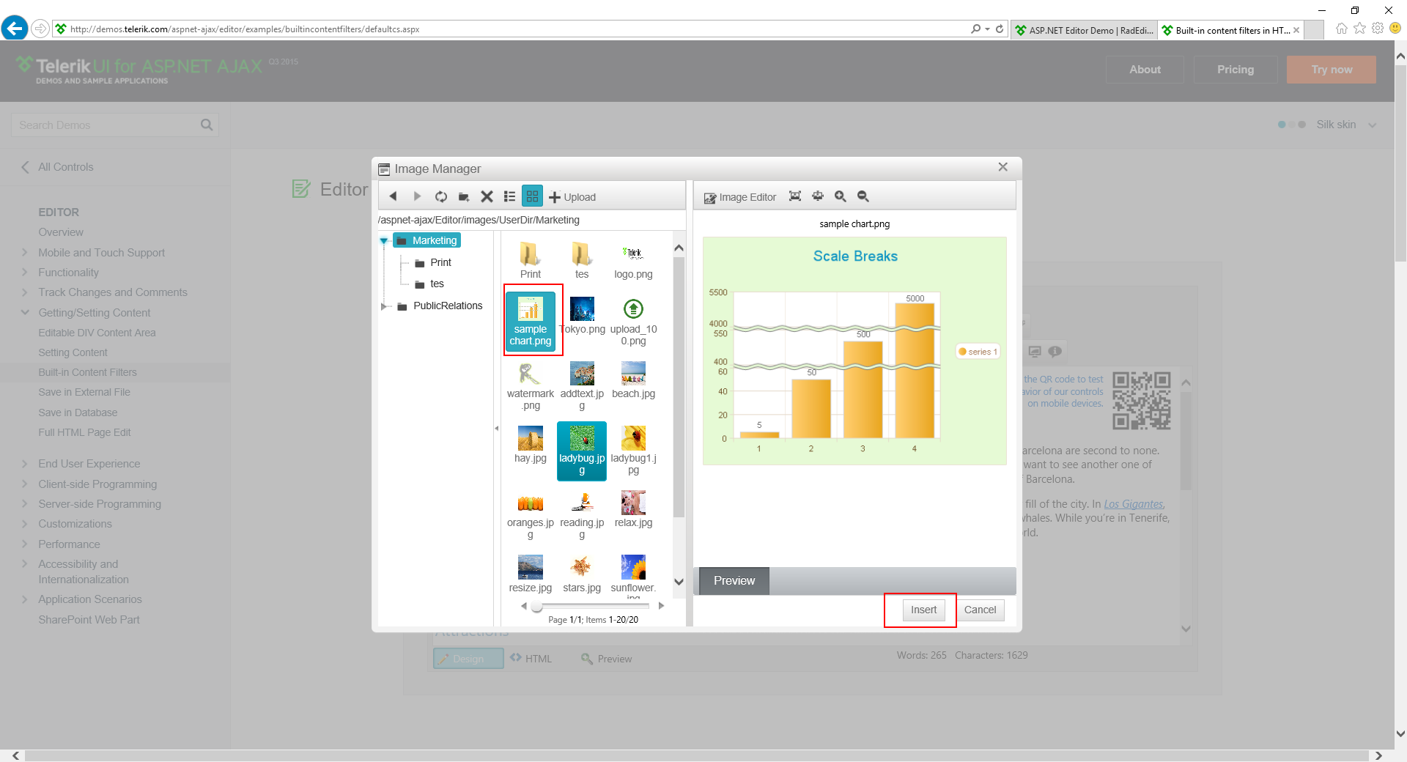Image resolution: width=1407 pixels, height=762 pixels.
Task: Click the Try now button
Action: point(1332,70)
